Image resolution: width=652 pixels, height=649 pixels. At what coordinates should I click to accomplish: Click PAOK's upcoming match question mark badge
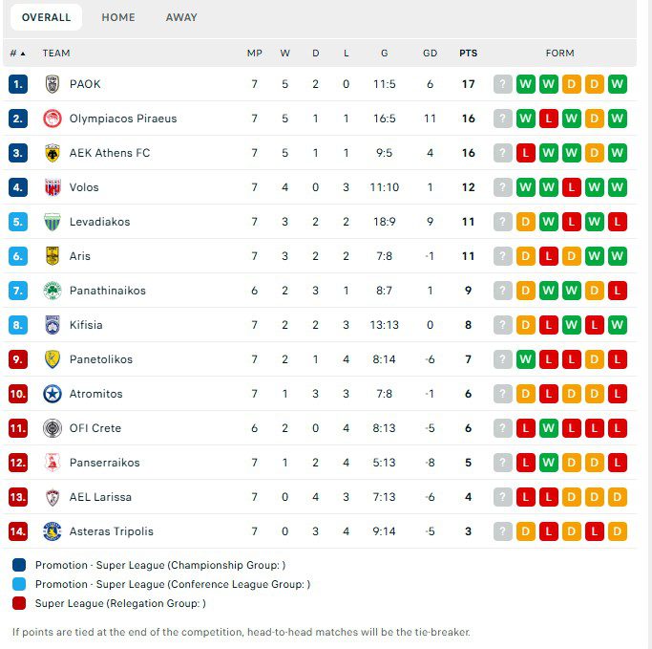click(x=503, y=84)
